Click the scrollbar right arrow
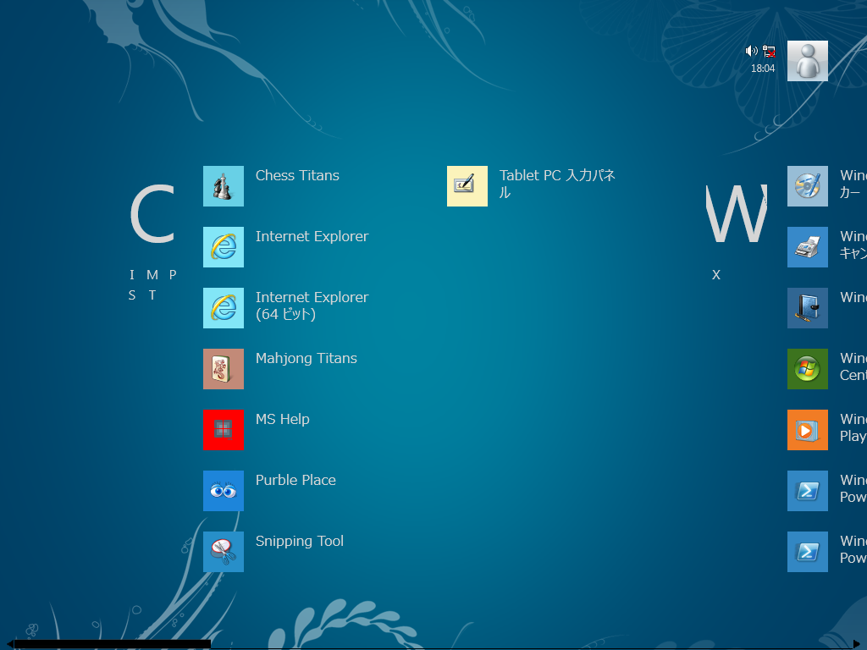 857,644
